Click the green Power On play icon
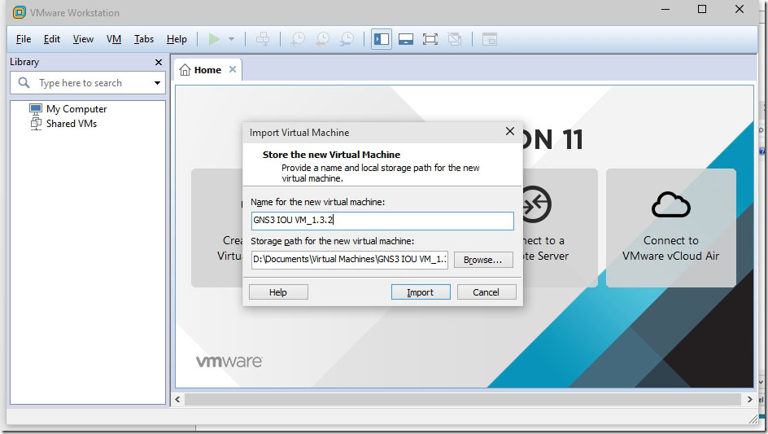768x434 pixels. (x=214, y=39)
